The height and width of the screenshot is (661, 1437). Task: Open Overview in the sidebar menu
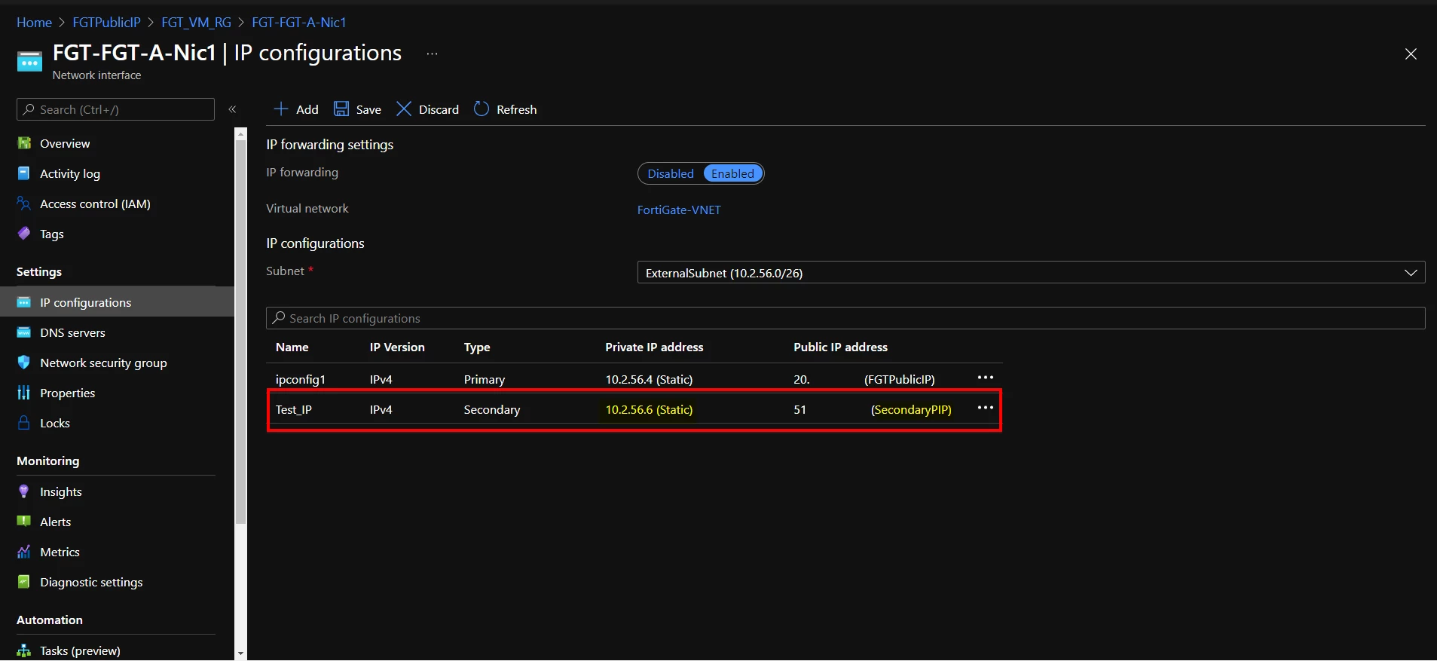coord(65,143)
